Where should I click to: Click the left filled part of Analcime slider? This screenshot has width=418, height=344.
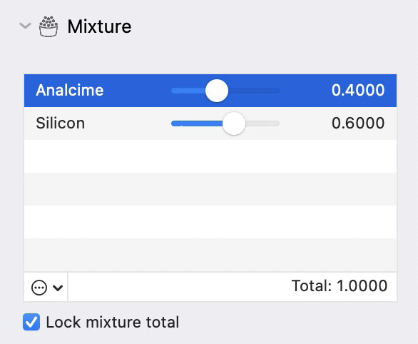tap(188, 91)
